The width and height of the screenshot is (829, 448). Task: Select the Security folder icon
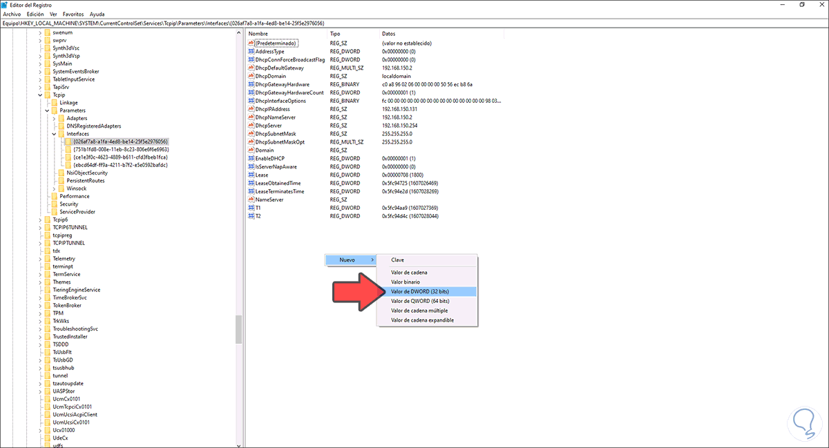55,204
